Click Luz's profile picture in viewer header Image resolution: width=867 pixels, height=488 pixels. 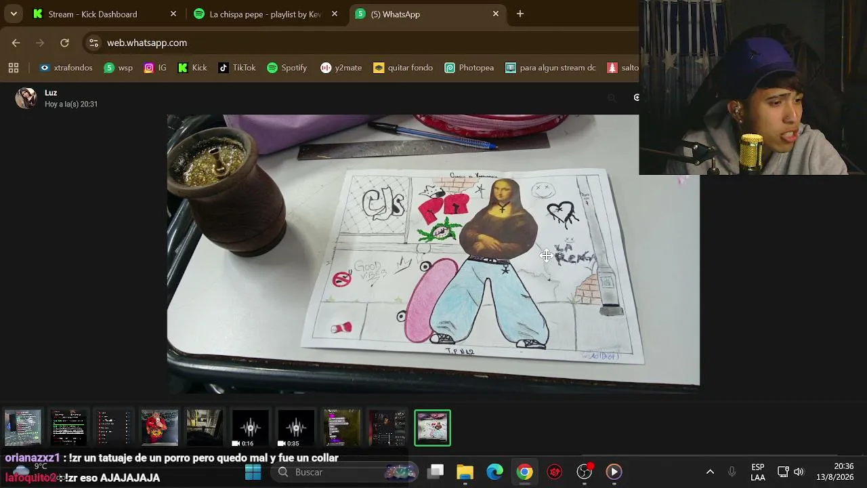tap(26, 98)
